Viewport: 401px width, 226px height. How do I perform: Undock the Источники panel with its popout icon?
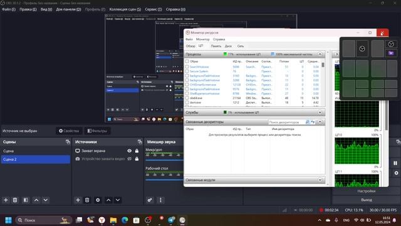pos(140,142)
